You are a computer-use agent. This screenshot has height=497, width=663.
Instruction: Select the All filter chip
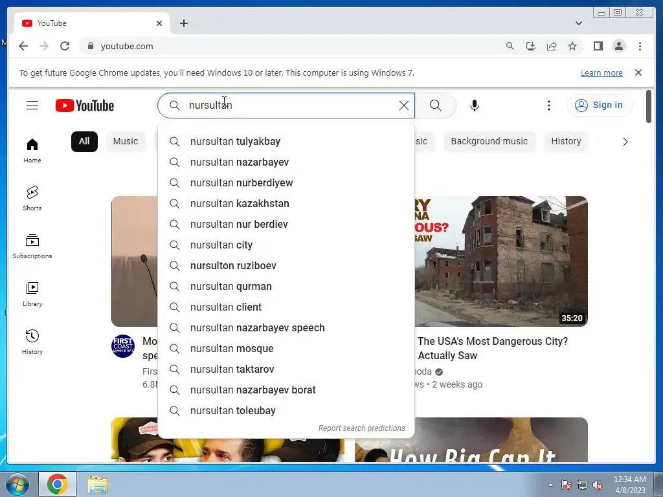[x=84, y=142]
